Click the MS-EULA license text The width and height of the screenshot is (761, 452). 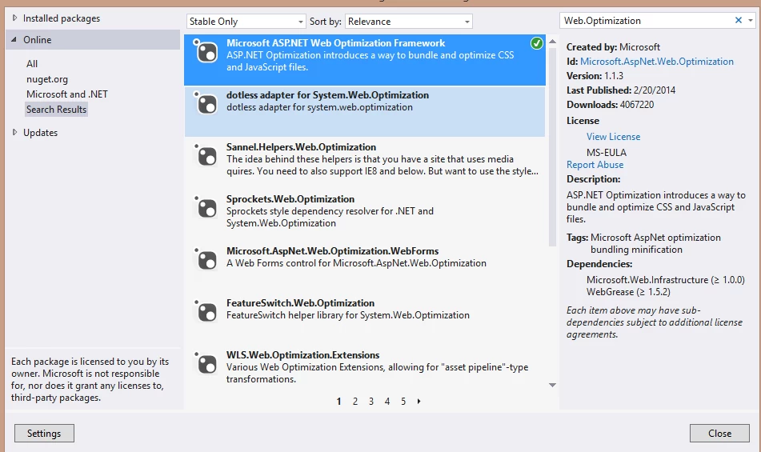(607, 152)
